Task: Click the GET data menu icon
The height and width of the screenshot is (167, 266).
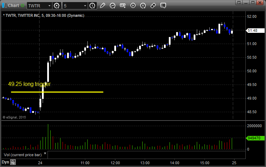Action: 123,6
